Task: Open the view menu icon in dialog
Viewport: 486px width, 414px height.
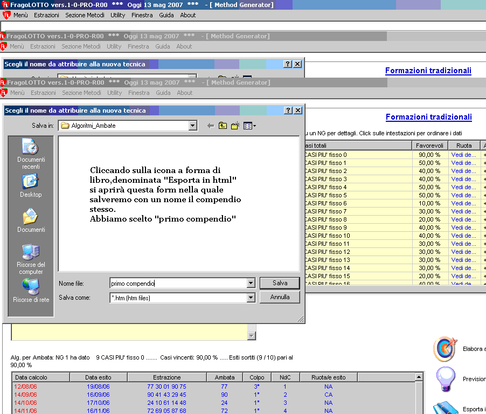Action: [249, 126]
